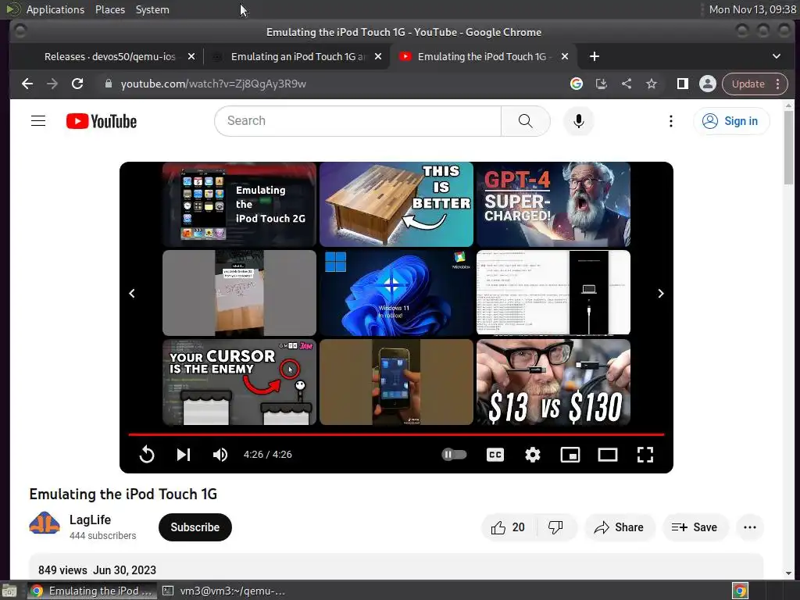Bookmark this tab with star icon
The height and width of the screenshot is (600, 800).
(x=652, y=84)
